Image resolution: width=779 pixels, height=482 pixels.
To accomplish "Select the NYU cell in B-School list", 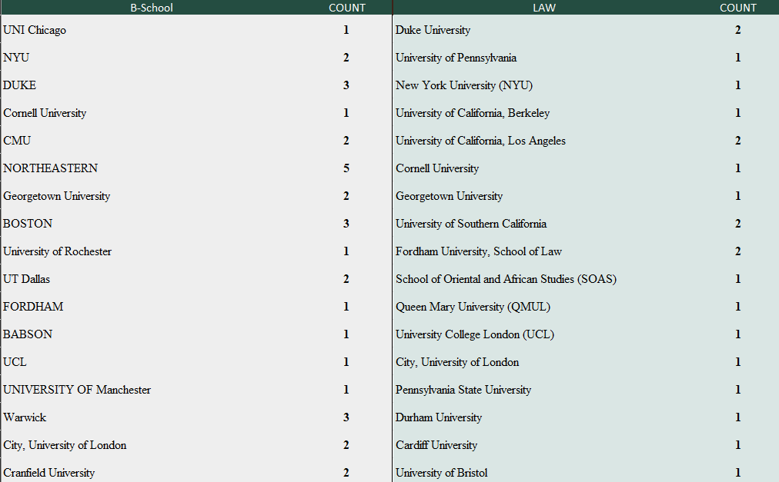I will coord(16,58).
